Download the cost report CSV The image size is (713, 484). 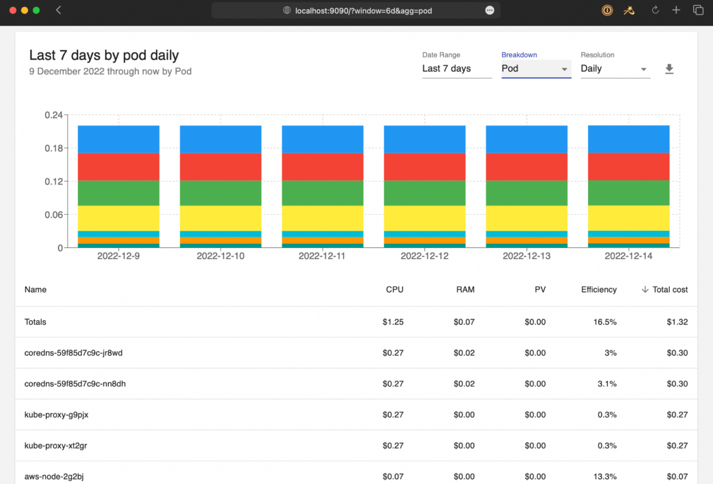click(x=669, y=69)
